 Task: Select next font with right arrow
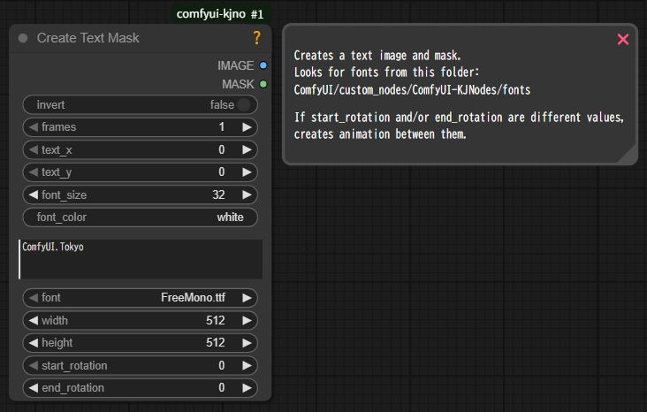click(247, 298)
